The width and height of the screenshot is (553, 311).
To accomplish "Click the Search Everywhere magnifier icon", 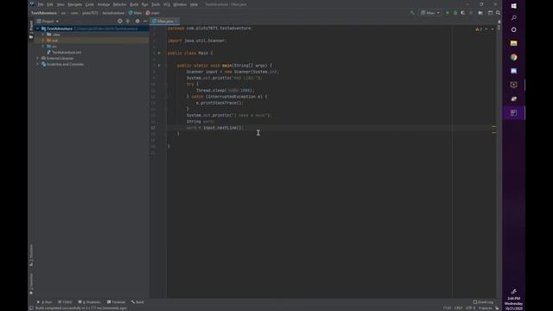I will pos(498,13).
